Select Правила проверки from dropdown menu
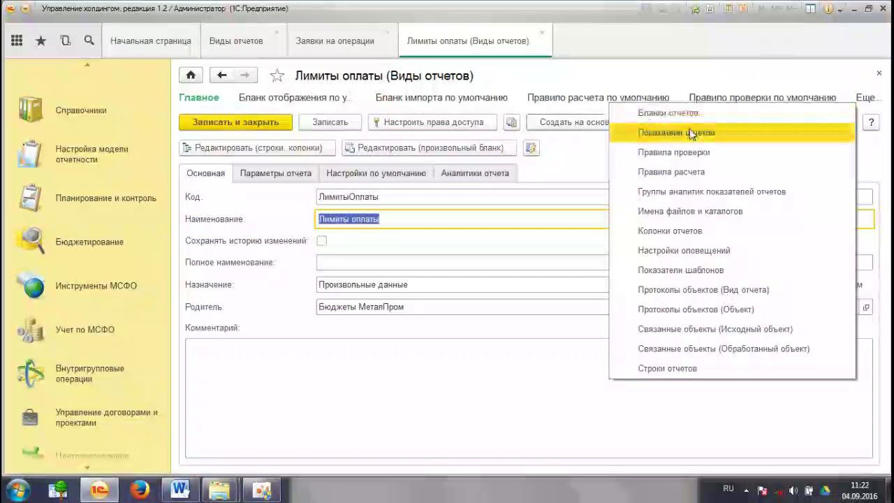Image resolution: width=894 pixels, height=503 pixels. point(673,152)
